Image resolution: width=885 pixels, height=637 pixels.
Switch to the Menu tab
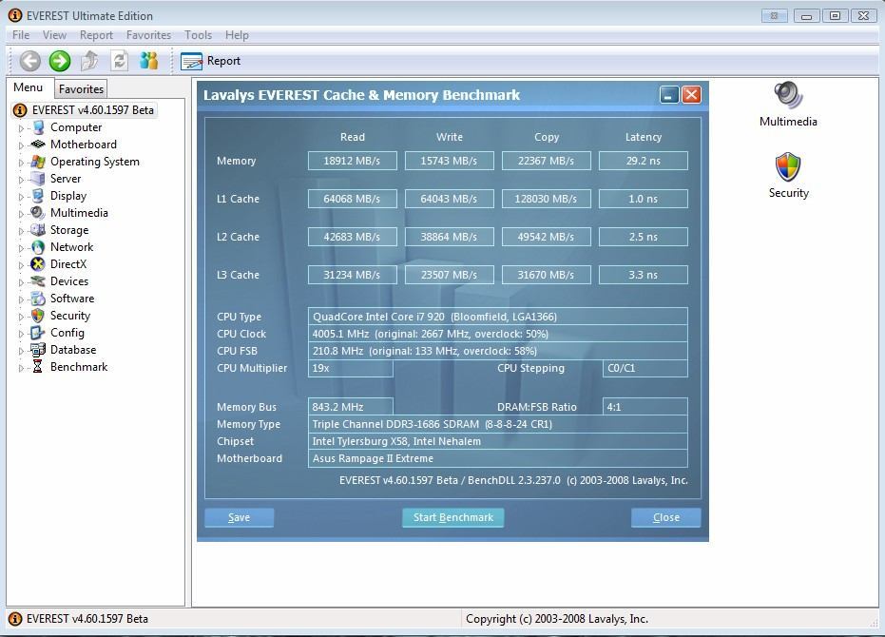tap(29, 87)
